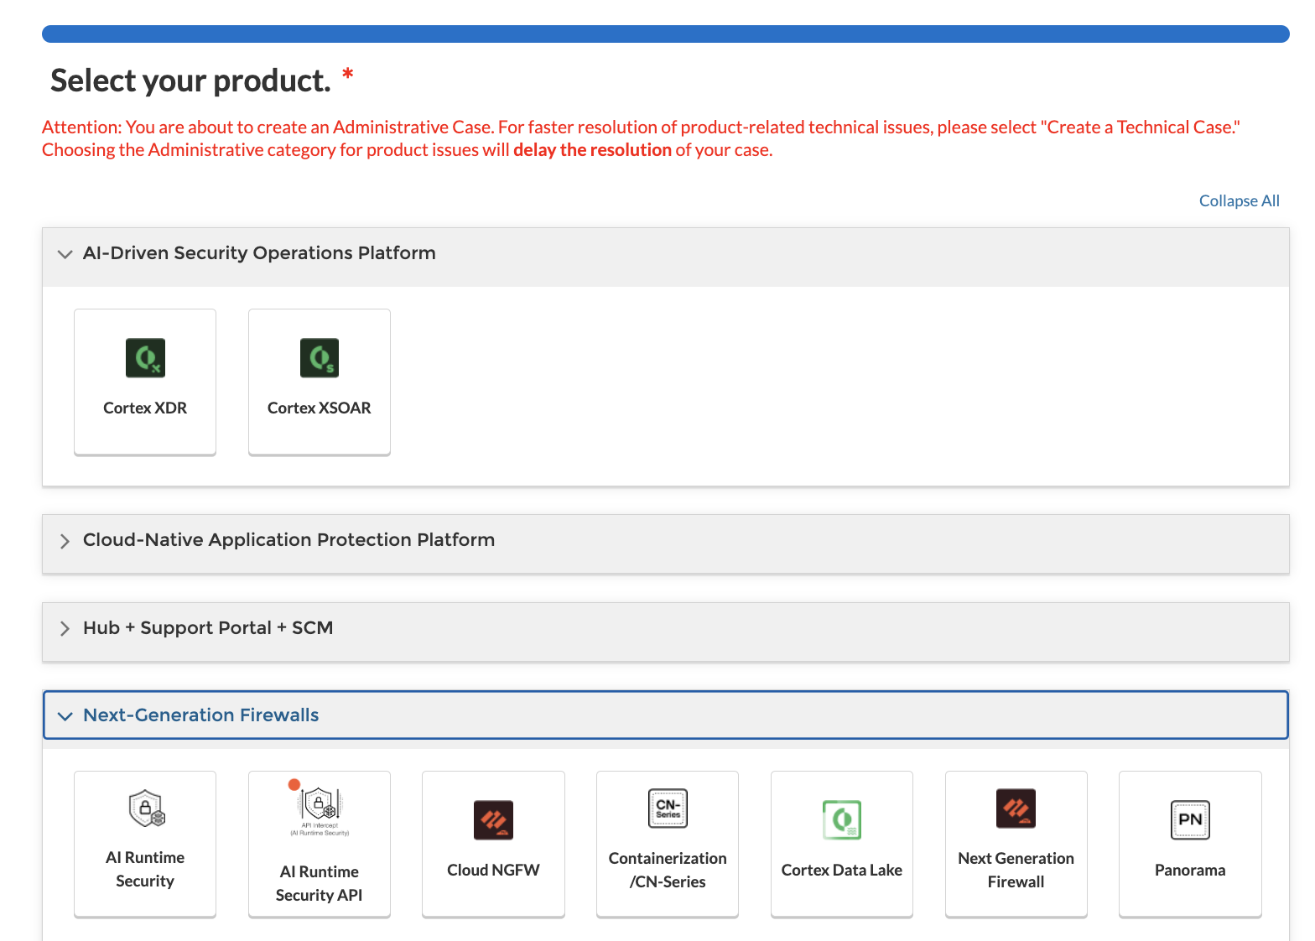The image size is (1315, 941).
Task: Select the Cortex Data Lake label
Action: point(842,871)
